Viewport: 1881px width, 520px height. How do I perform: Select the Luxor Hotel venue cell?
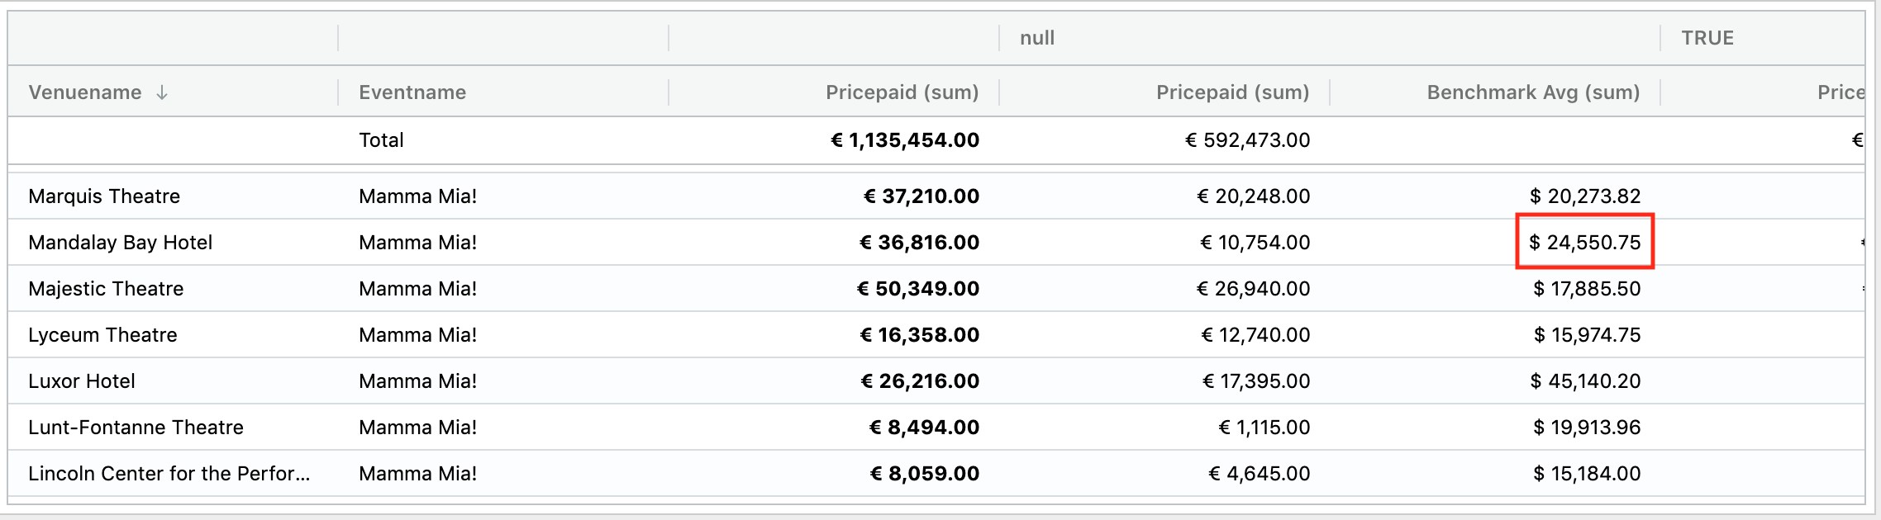[x=82, y=381]
